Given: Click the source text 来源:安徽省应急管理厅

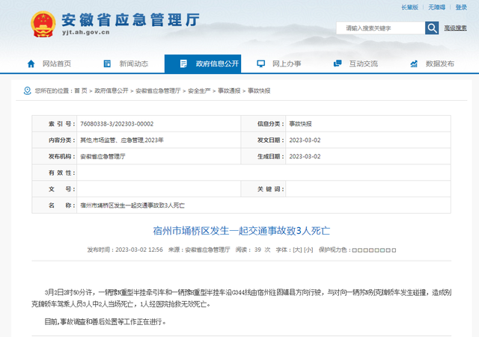Looking at the screenshot, I should click(199, 250).
